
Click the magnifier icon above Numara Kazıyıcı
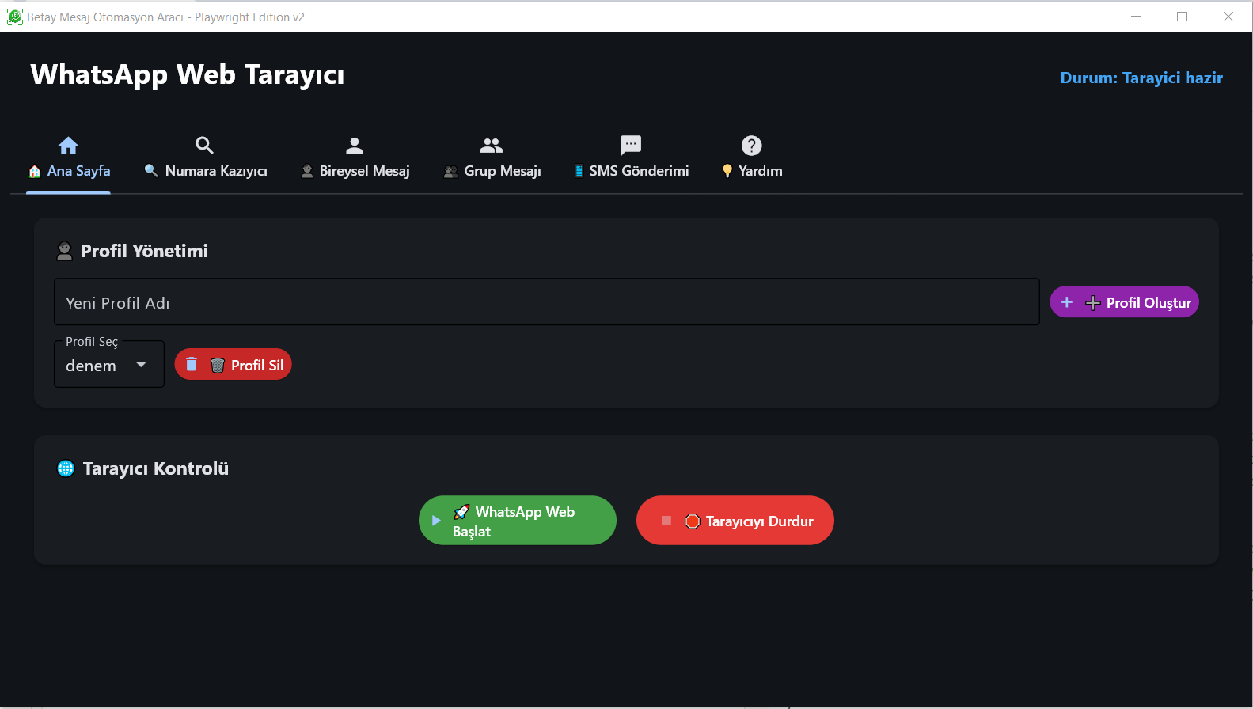click(x=204, y=145)
